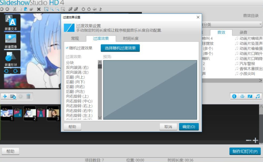Close the 过渡效果设置 dialog
The image size is (263, 162).
198,17
